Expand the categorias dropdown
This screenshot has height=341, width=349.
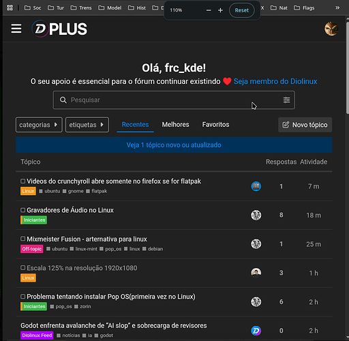39,125
